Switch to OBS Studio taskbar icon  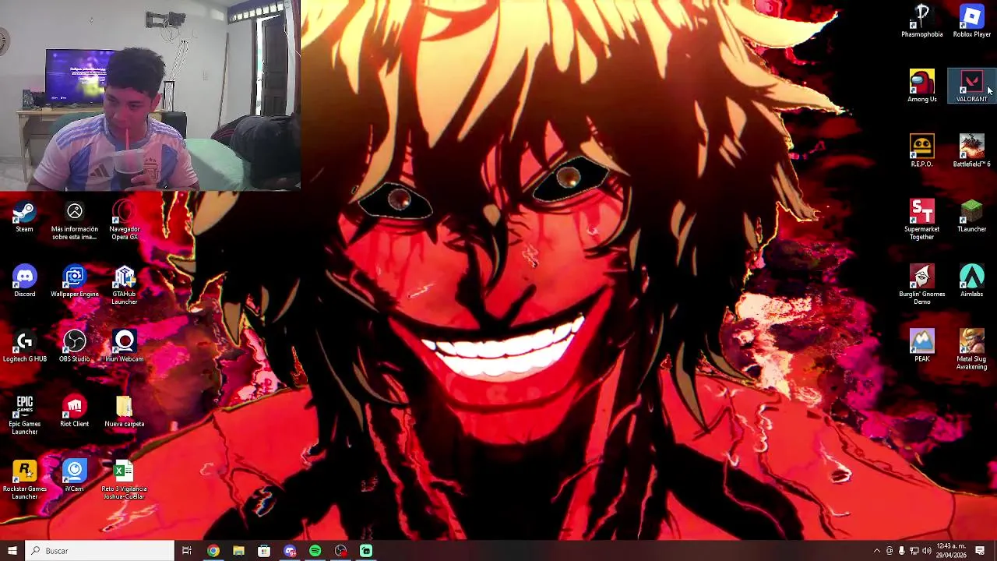click(340, 551)
